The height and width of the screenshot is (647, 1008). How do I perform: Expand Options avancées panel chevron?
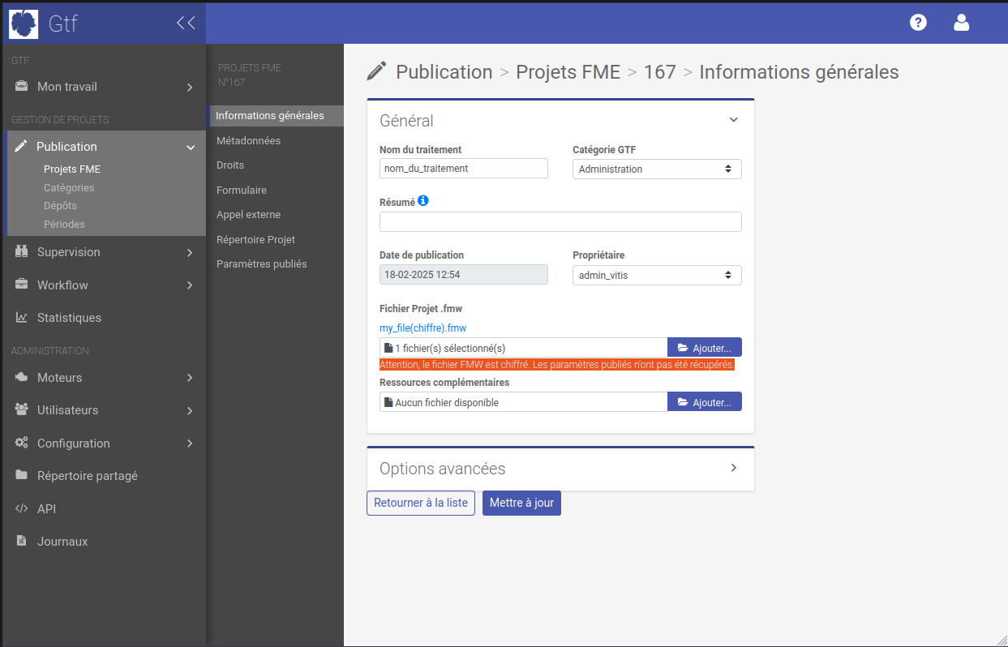point(733,468)
